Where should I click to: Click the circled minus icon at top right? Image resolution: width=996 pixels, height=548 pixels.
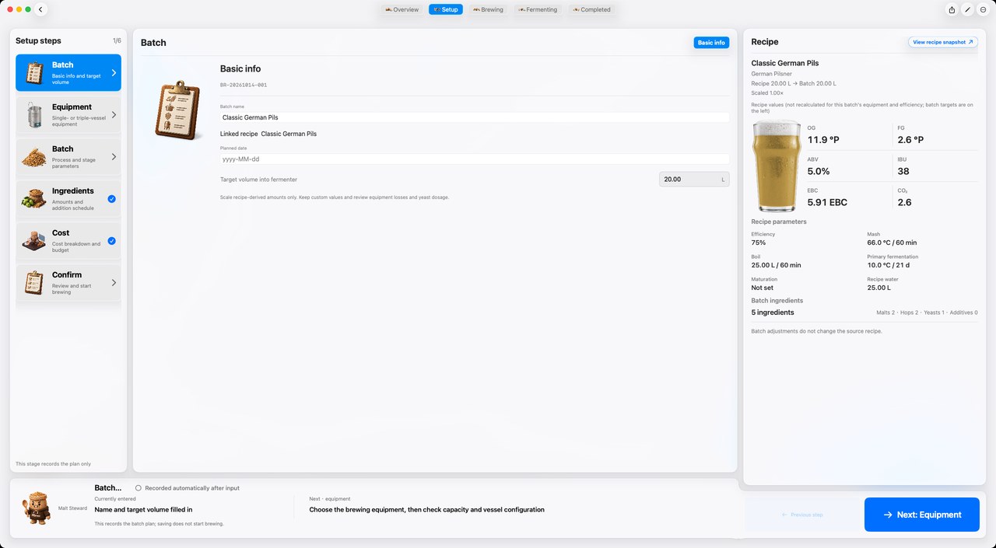(x=983, y=9)
